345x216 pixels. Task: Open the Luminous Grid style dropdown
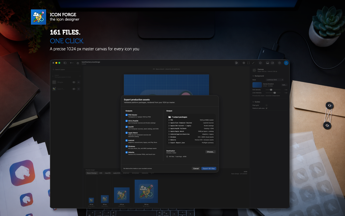point(275,80)
